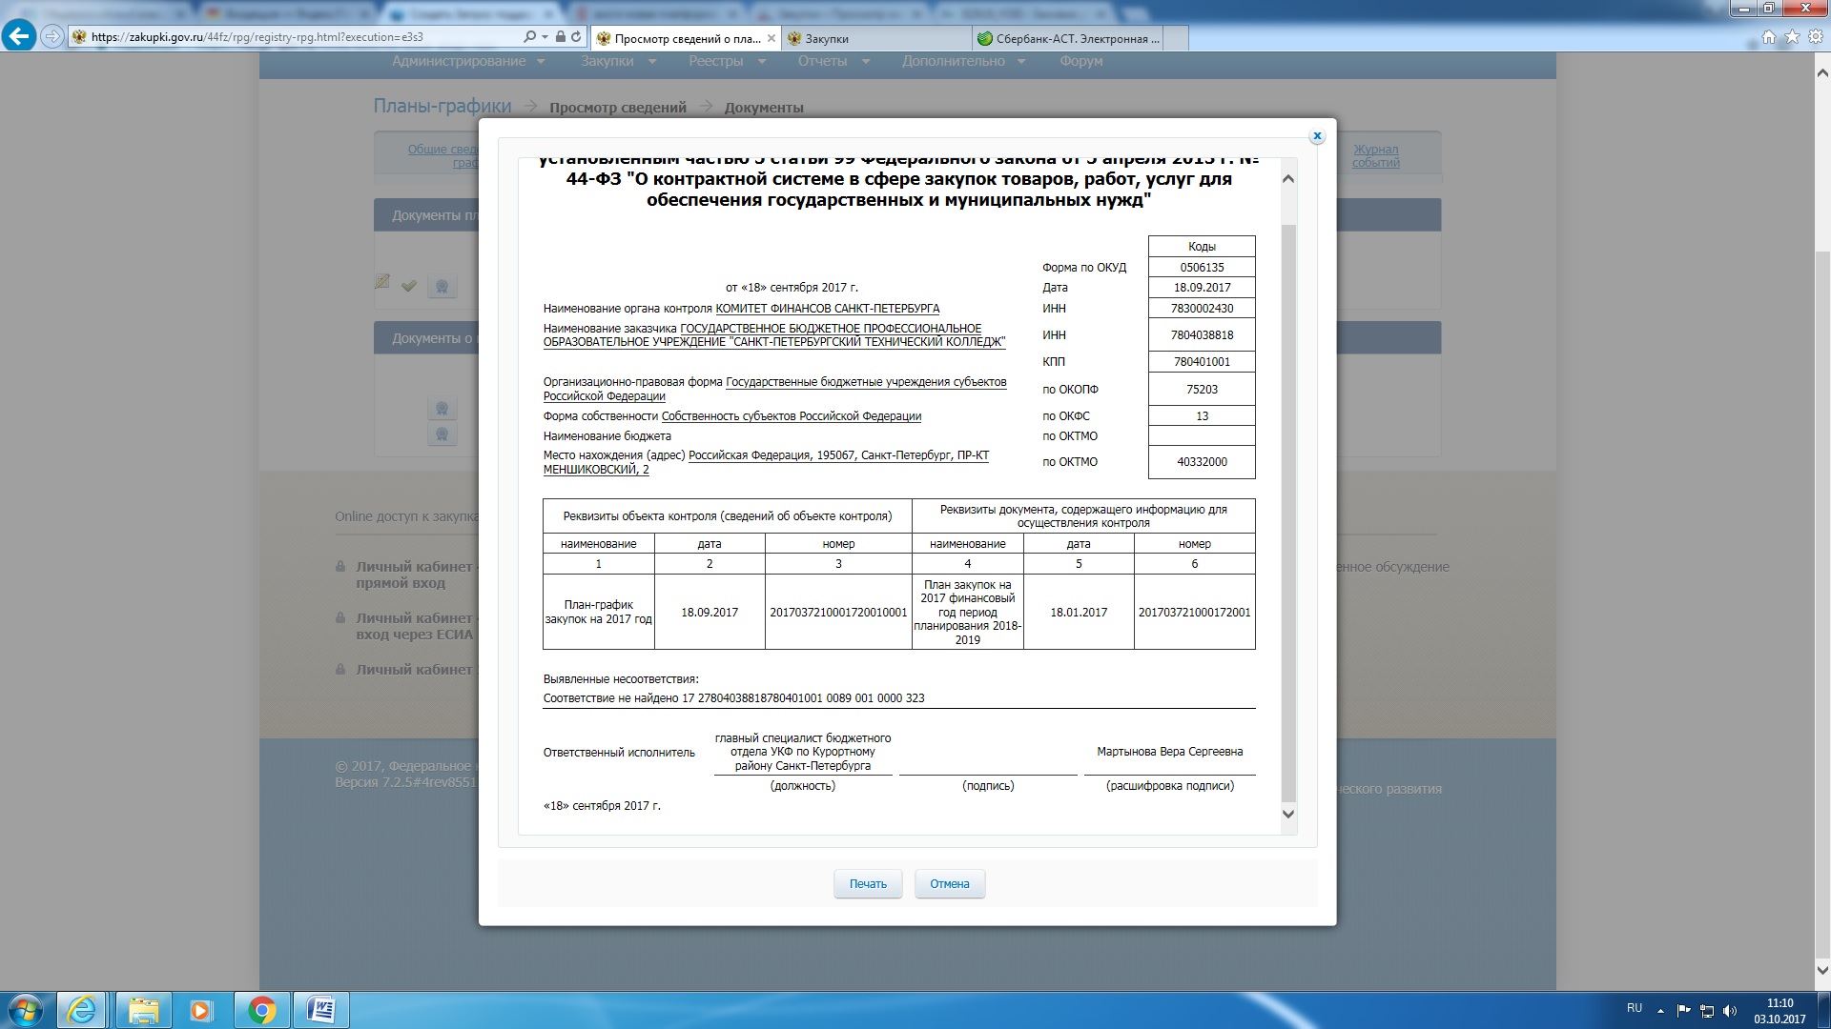Select OKTMO code 40332000

click(x=1202, y=462)
